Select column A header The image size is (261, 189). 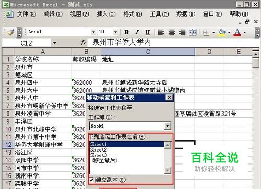point(43,52)
